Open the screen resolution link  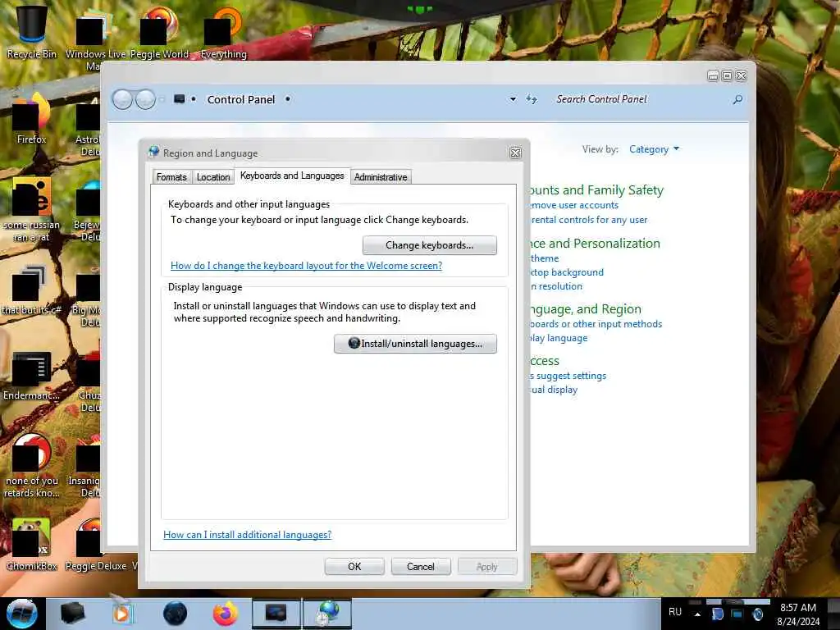coord(556,286)
